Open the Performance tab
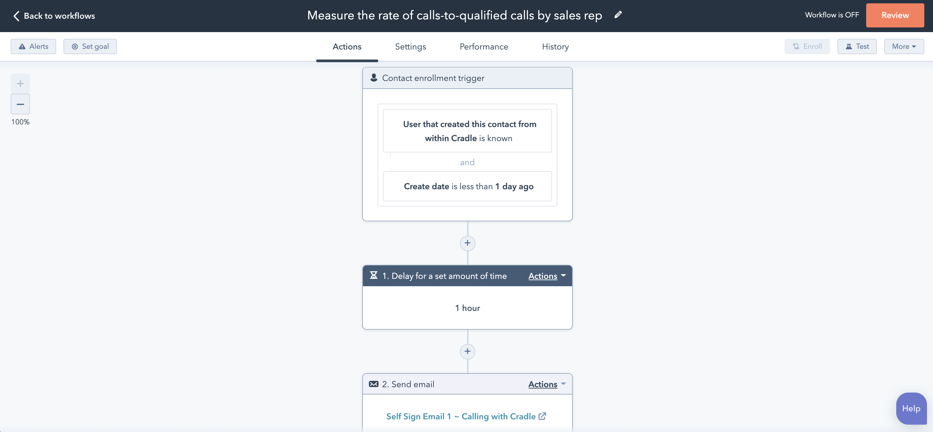Image resolution: width=933 pixels, height=432 pixels. coord(484,47)
